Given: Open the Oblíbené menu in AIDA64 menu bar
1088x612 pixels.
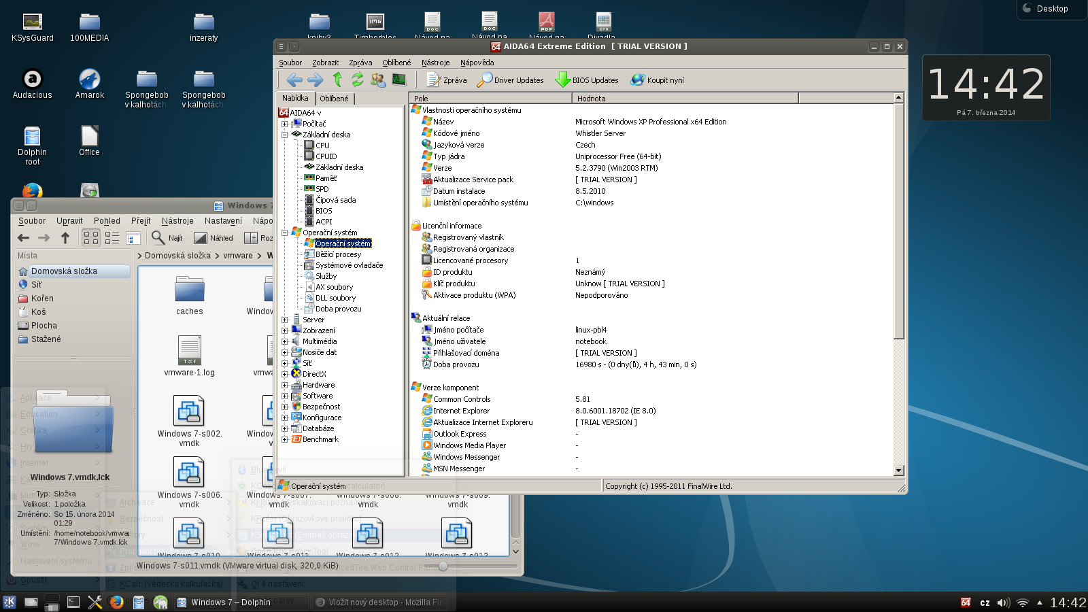Looking at the screenshot, I should click(x=396, y=63).
